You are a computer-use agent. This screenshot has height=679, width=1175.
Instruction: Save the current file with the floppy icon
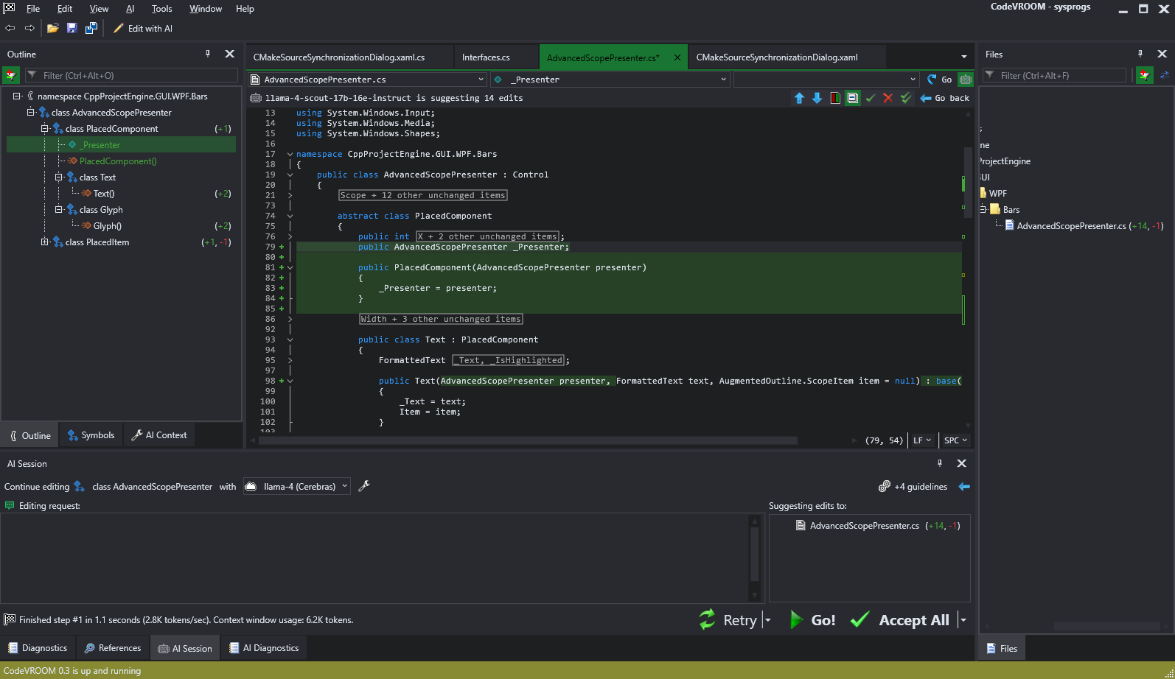click(72, 28)
